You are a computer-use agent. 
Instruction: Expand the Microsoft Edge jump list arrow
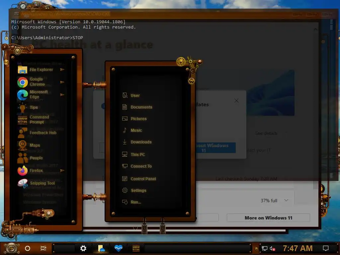coord(62,95)
